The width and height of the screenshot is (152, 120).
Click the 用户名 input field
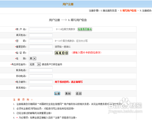tap(41, 29)
